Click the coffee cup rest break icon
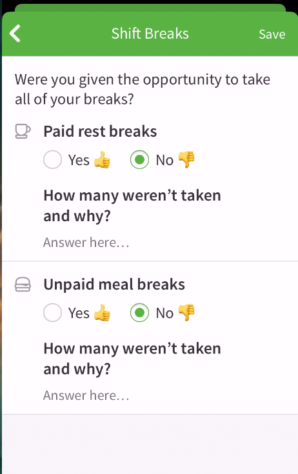This screenshot has height=474, width=298. click(x=23, y=132)
